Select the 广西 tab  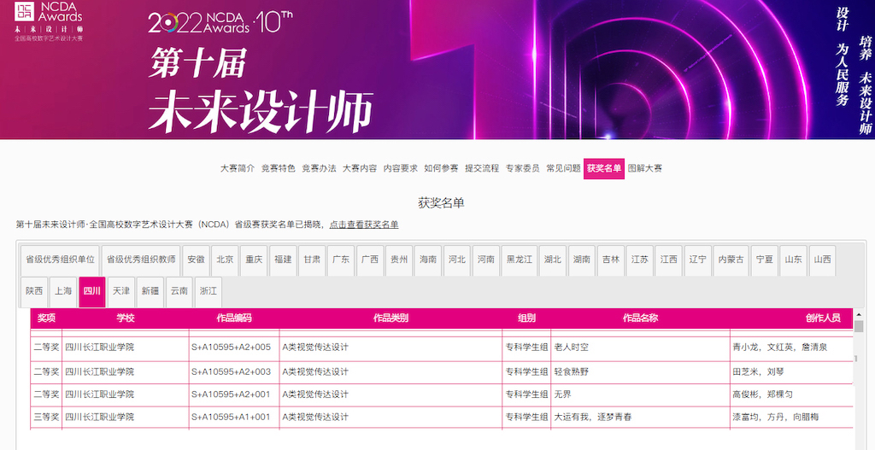coord(370,260)
